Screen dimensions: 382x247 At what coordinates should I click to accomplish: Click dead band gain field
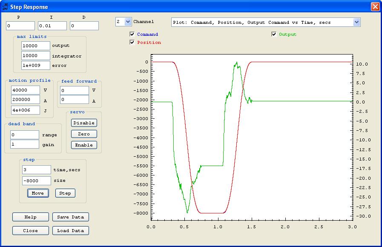[25, 144]
